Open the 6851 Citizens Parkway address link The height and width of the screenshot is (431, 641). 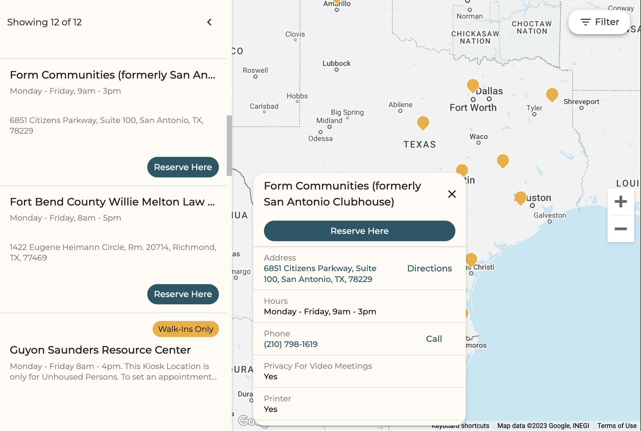click(320, 274)
